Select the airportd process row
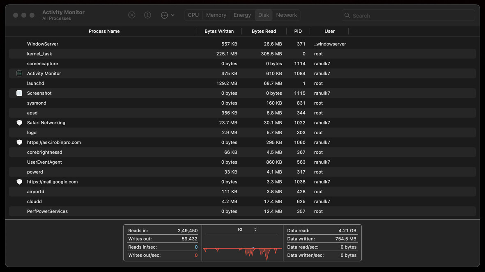The image size is (485, 272). pos(242,192)
